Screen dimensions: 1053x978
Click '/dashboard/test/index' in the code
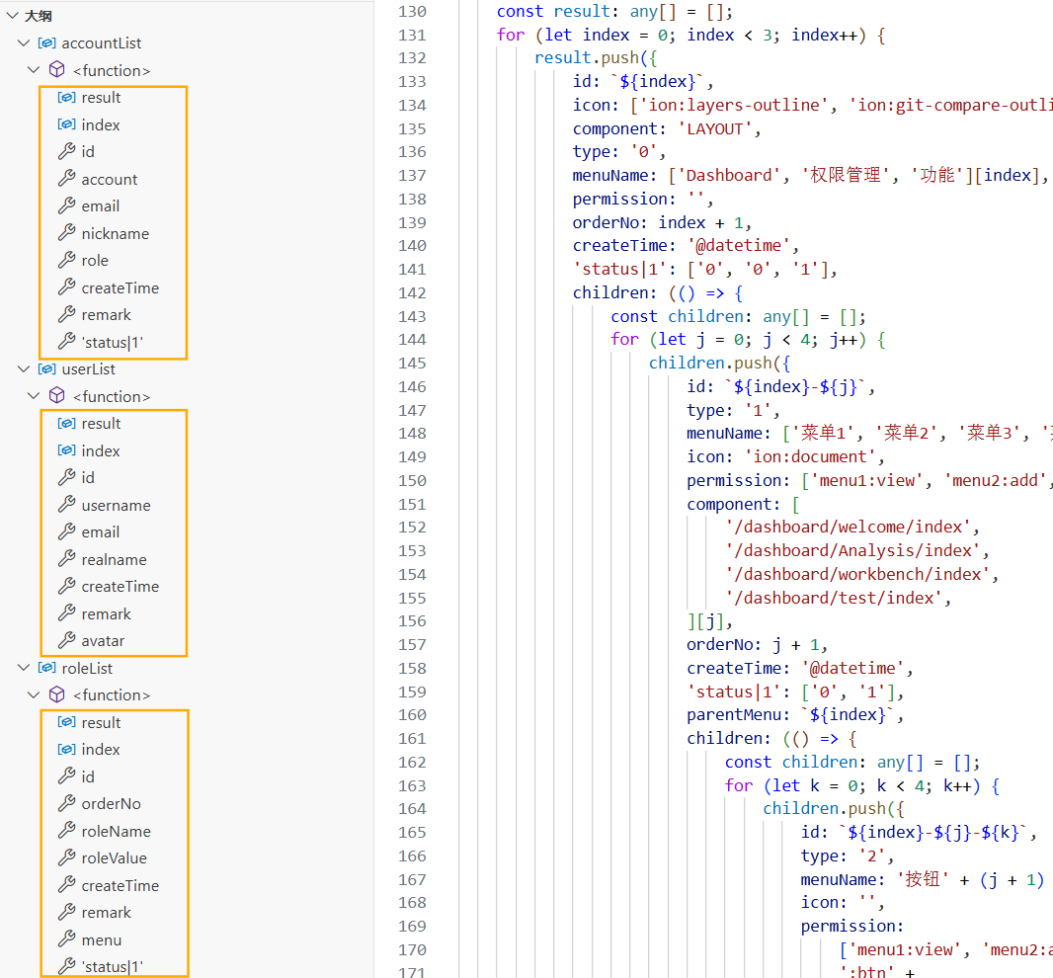[x=834, y=597]
